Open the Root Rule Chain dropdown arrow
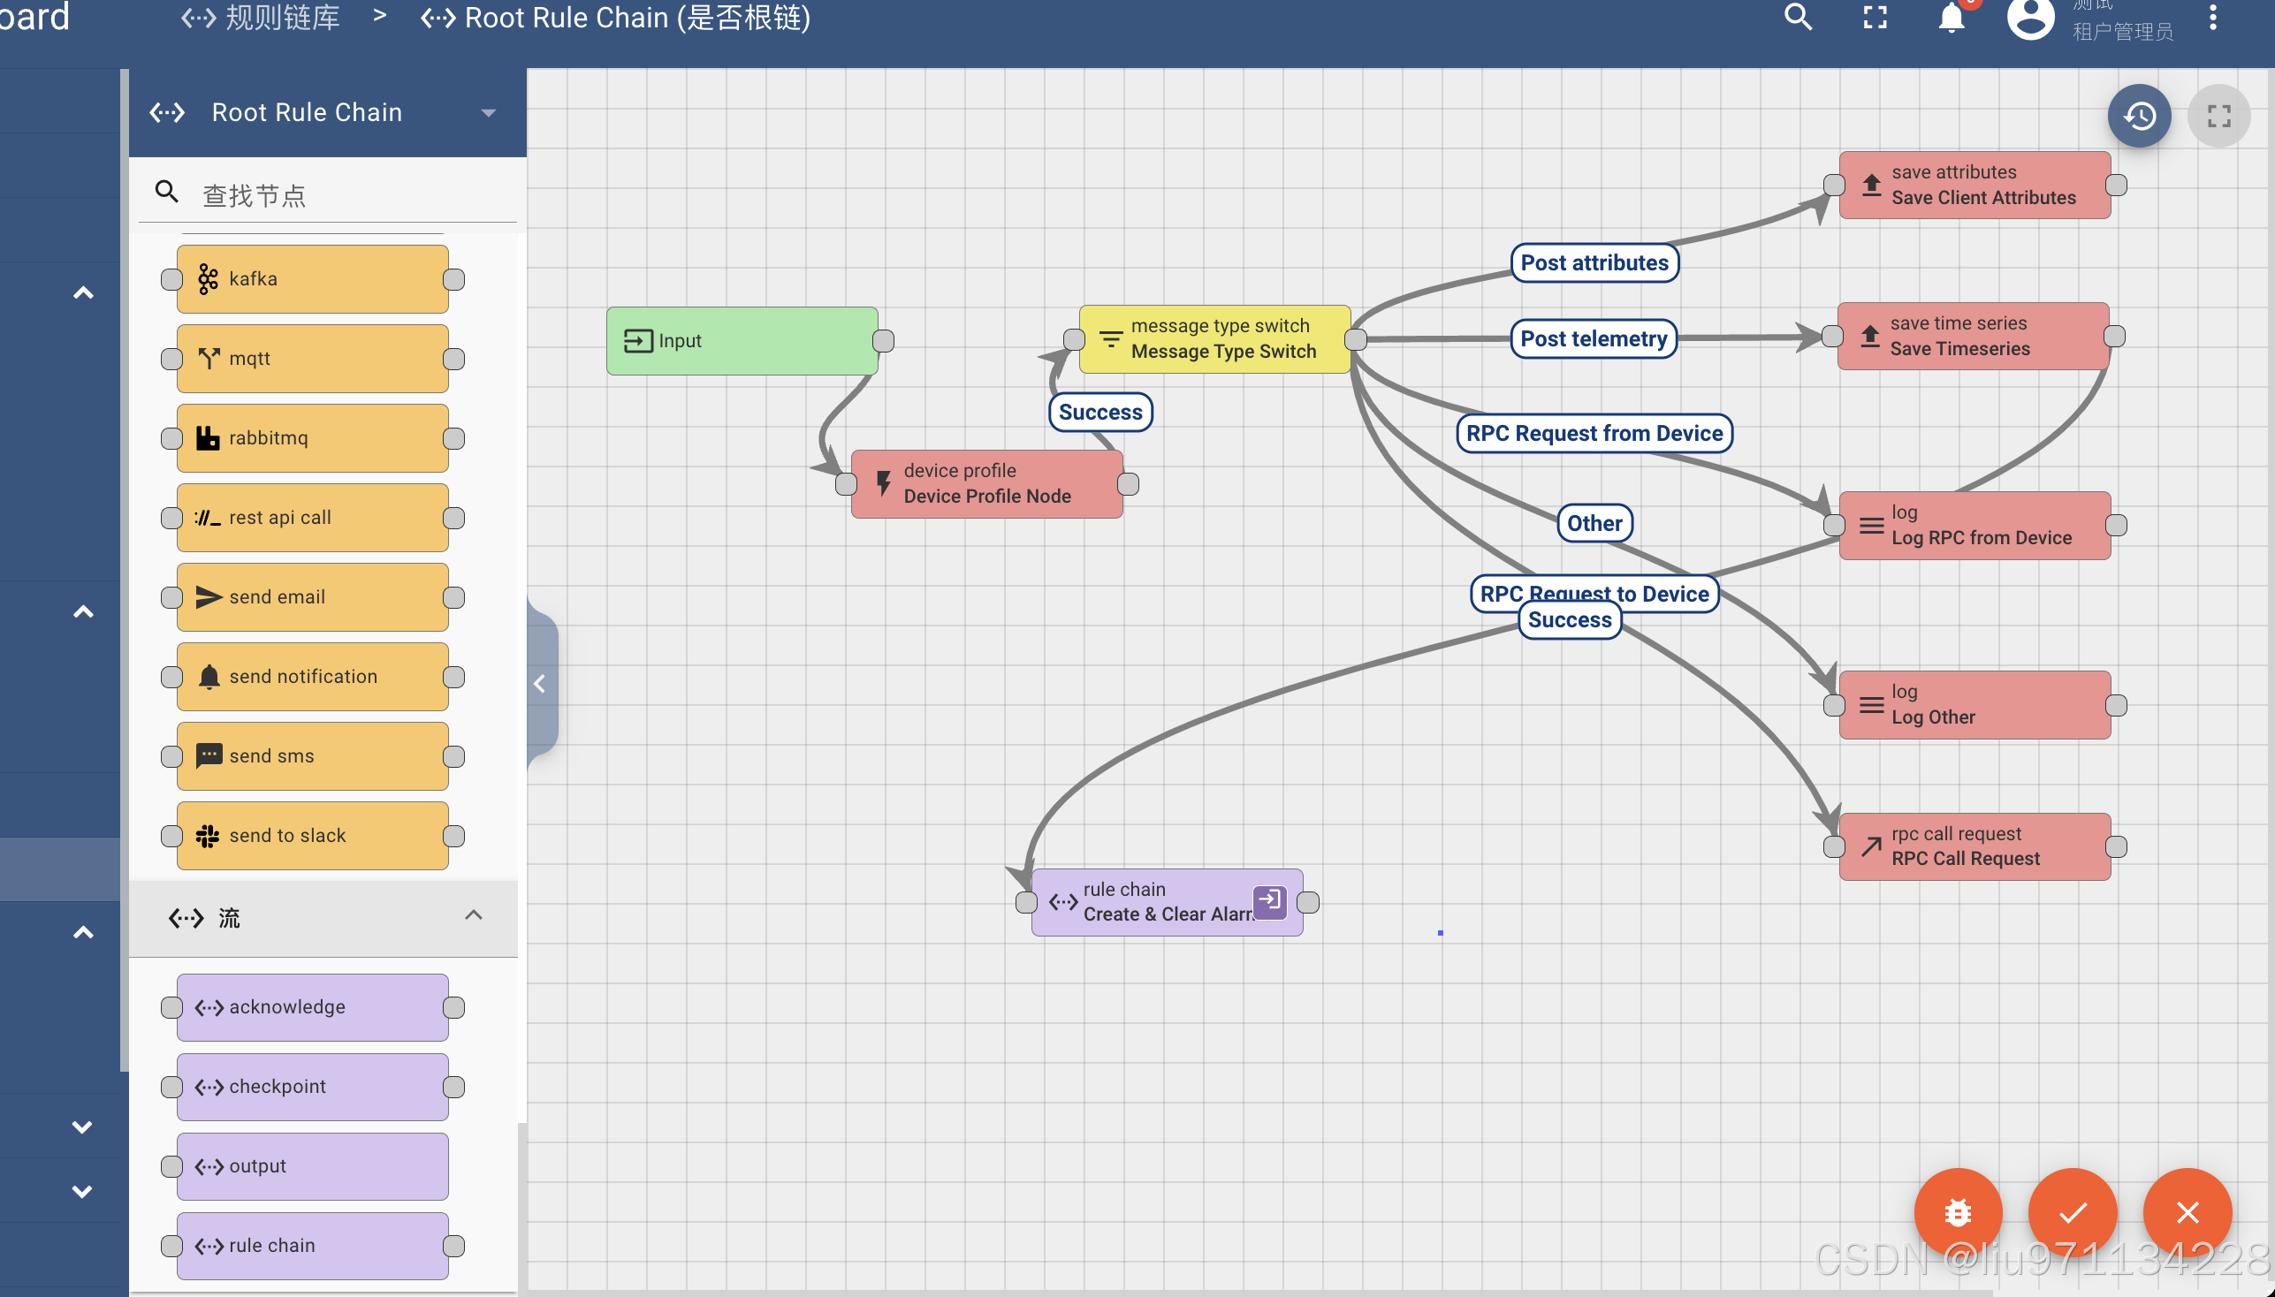Screen dimensions: 2275x1297 [489, 113]
